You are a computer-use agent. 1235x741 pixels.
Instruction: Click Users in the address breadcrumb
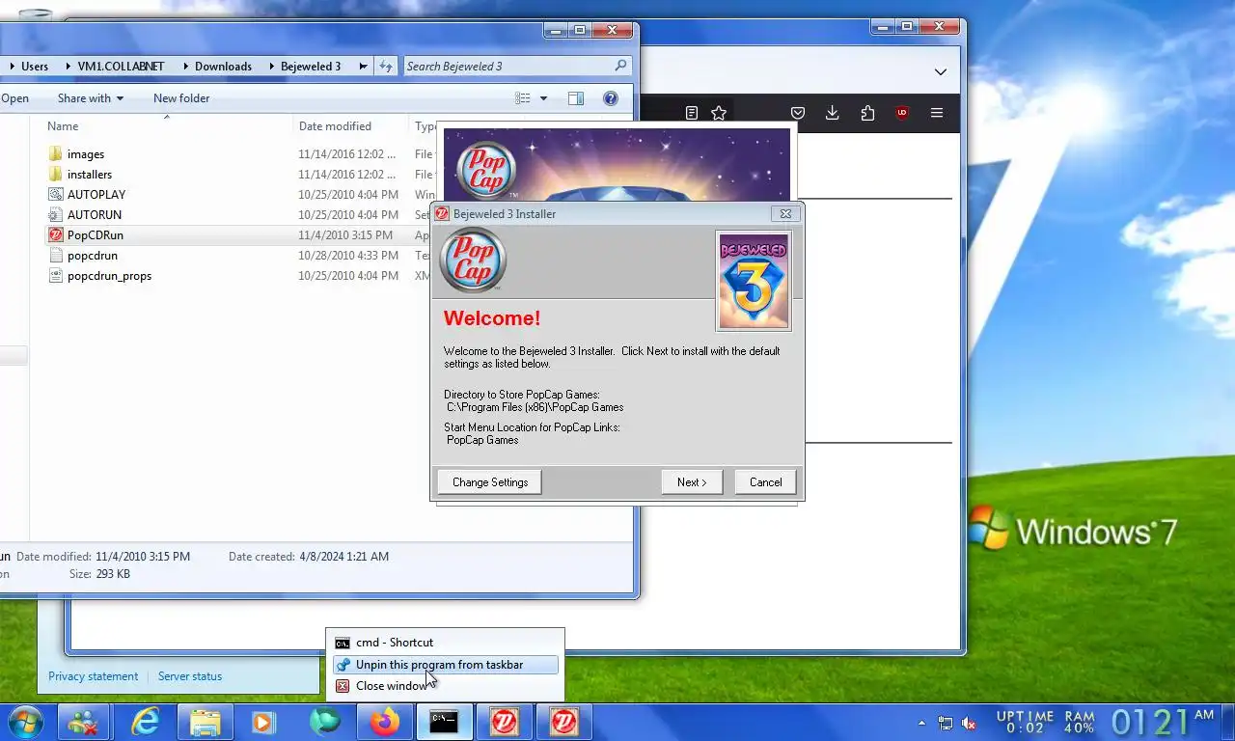pos(35,67)
